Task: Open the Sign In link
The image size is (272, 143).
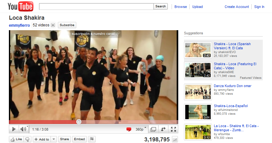Action: point(259,7)
